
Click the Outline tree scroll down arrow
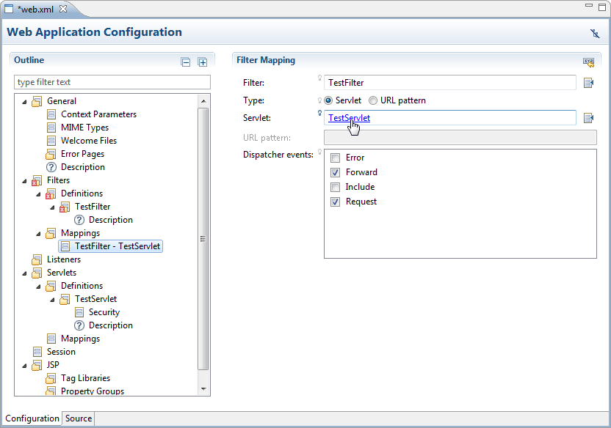tap(203, 389)
